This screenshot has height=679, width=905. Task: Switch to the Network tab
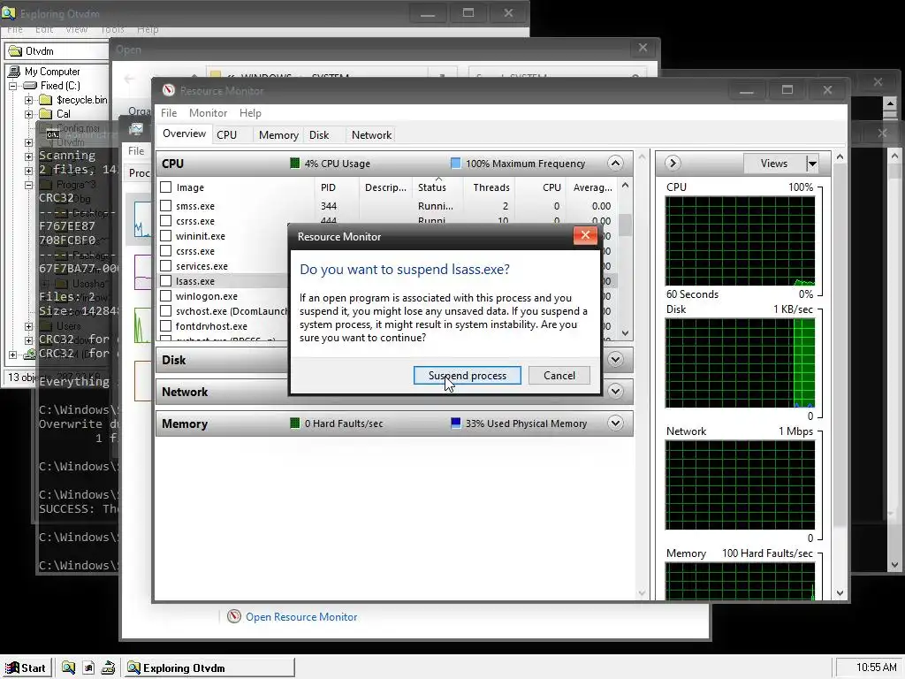pos(371,134)
